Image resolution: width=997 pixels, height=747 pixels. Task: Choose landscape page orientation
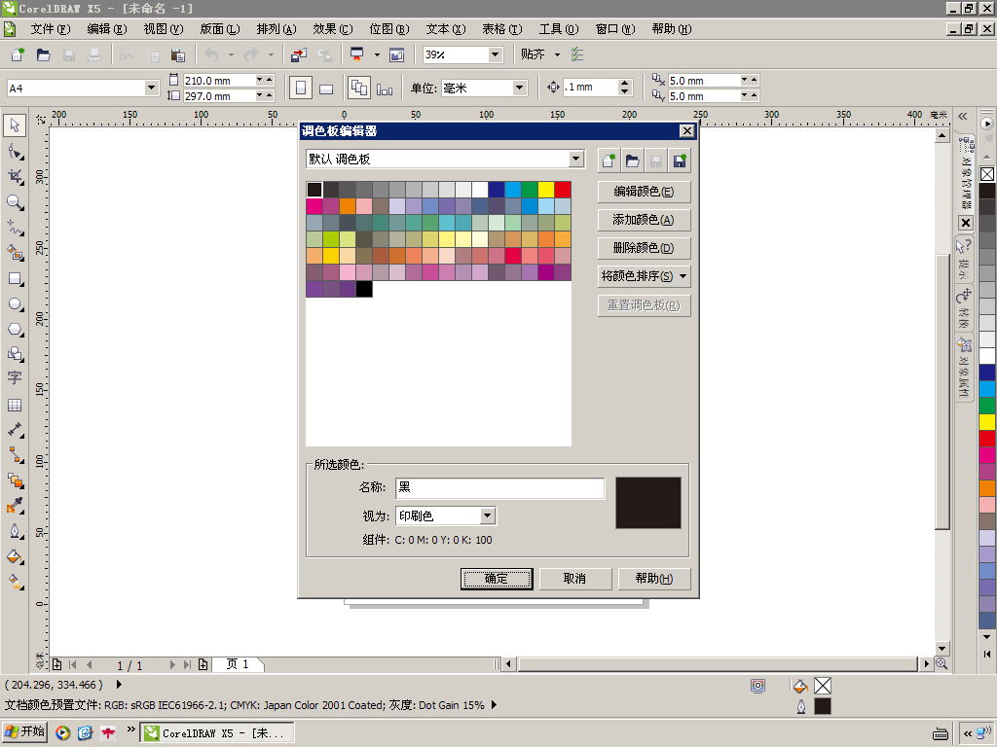click(326, 88)
